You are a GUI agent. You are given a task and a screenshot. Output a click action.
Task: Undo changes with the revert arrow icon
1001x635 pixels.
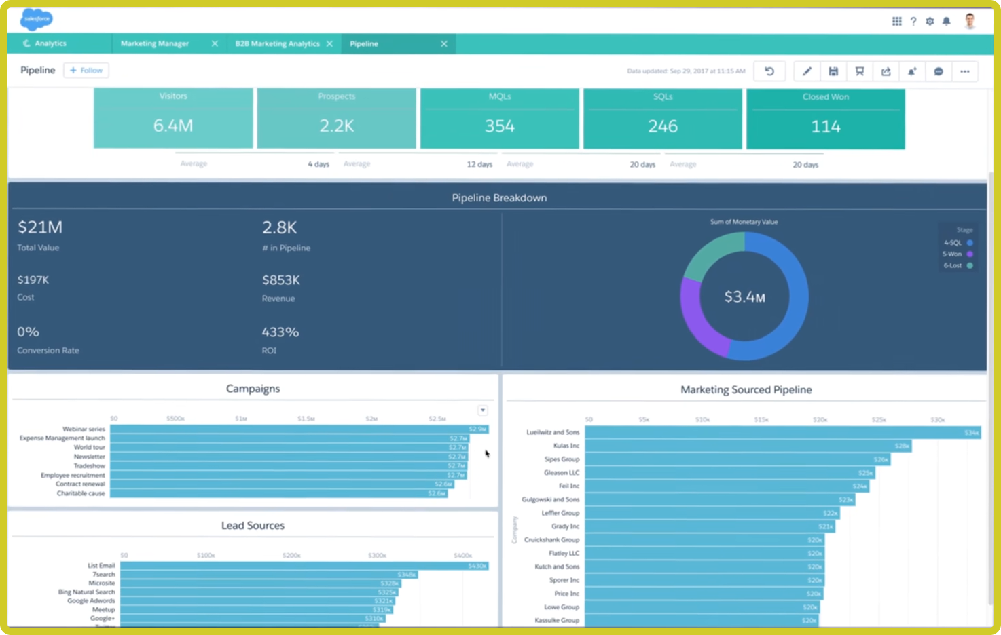769,71
